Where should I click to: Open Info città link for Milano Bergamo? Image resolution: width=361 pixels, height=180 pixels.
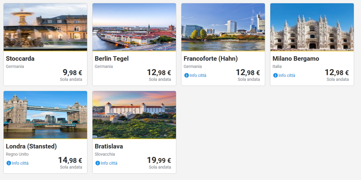(287, 75)
